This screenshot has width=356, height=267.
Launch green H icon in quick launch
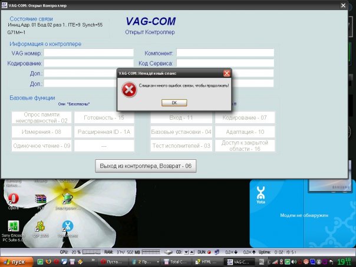coord(40,262)
